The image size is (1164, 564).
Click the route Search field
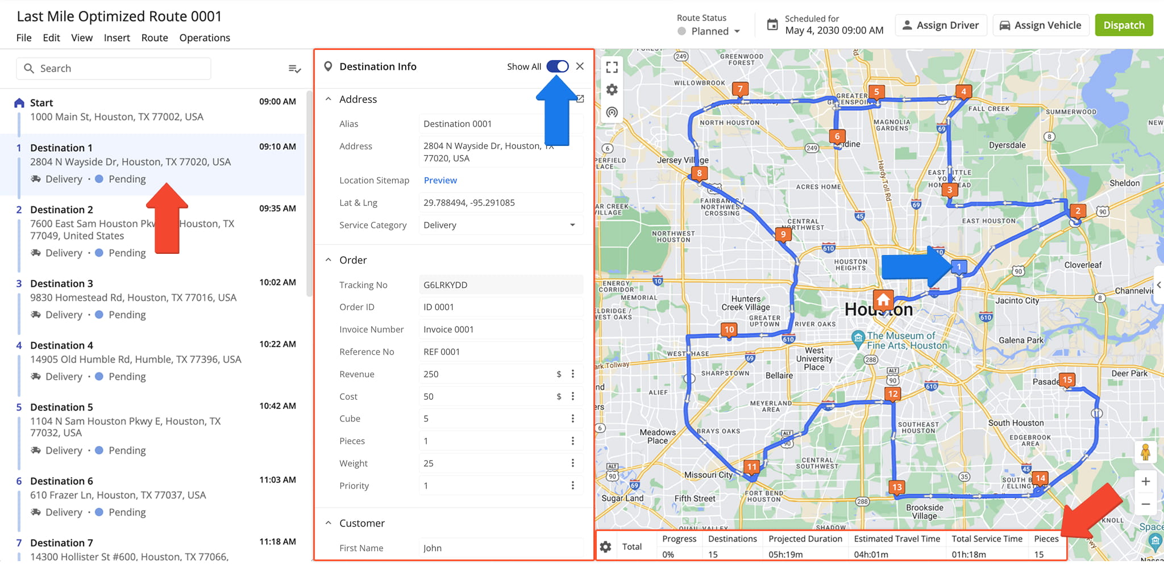click(x=114, y=69)
